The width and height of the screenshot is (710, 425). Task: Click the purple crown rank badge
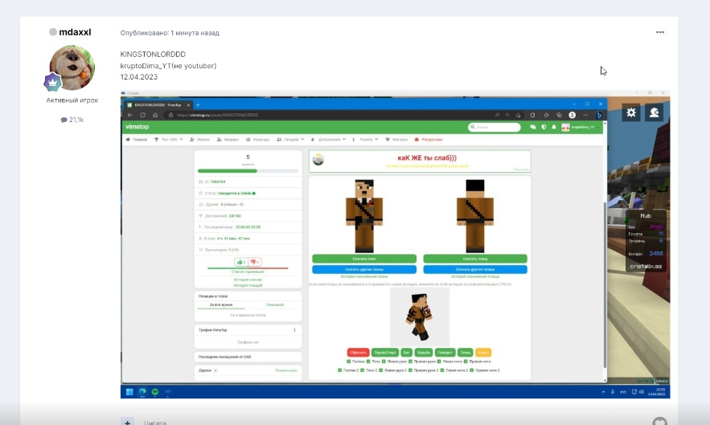pos(53,82)
